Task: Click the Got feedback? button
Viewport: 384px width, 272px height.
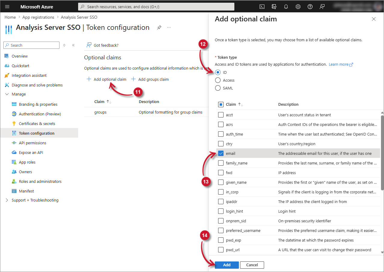Action: 102,45
